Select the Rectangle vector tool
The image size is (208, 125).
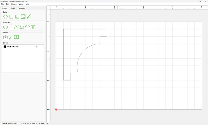click(x=11, y=27)
